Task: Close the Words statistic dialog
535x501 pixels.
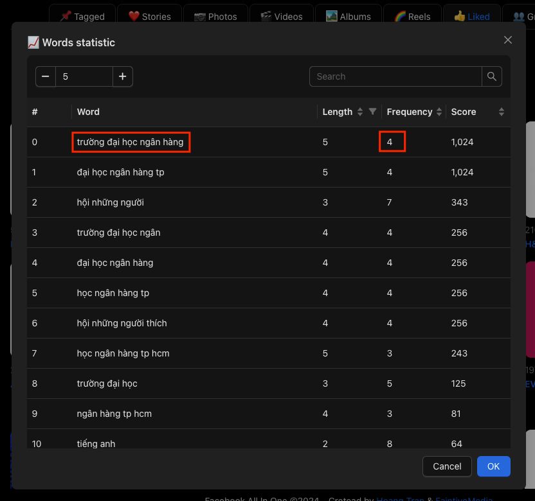Action: click(x=508, y=40)
